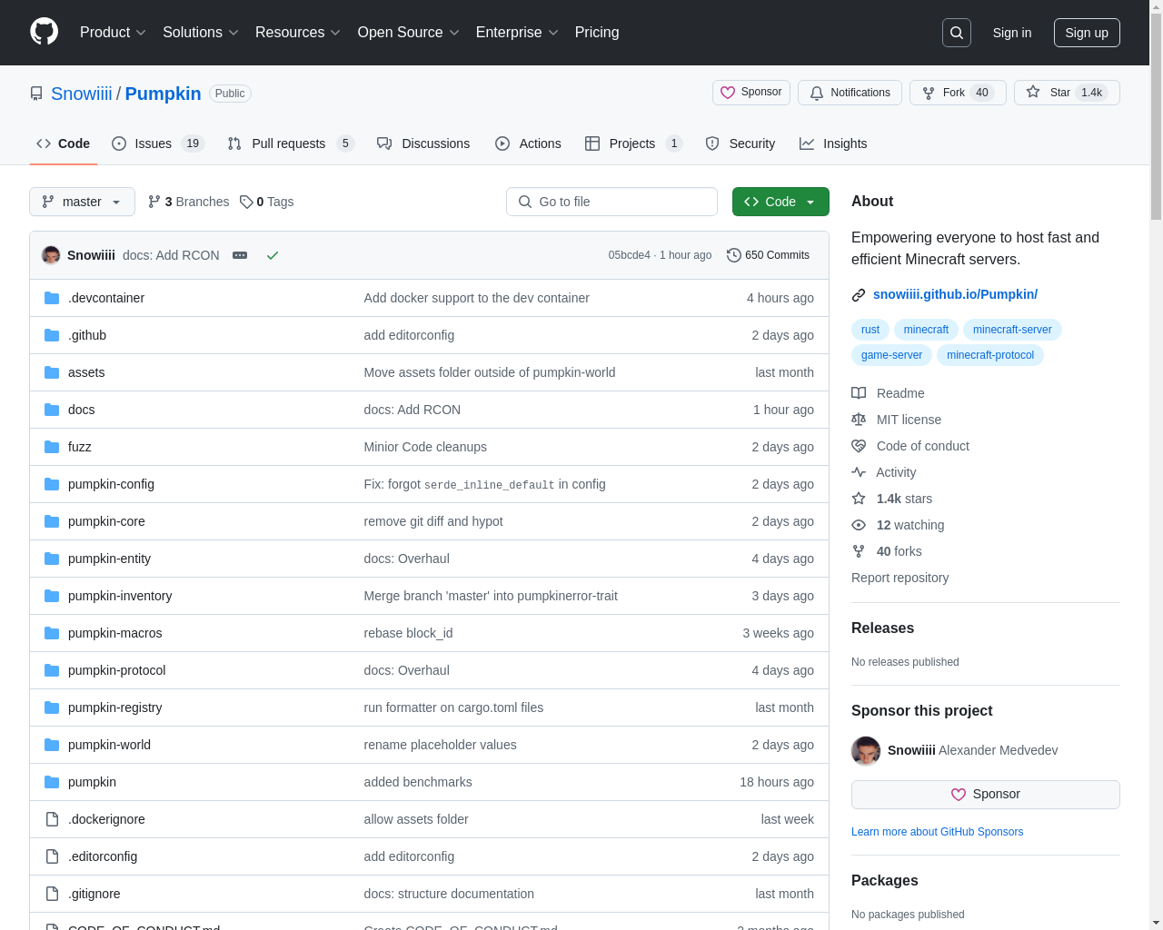Select the game-server topic tag
Screen dimensions: 1163x930
[x=891, y=355]
